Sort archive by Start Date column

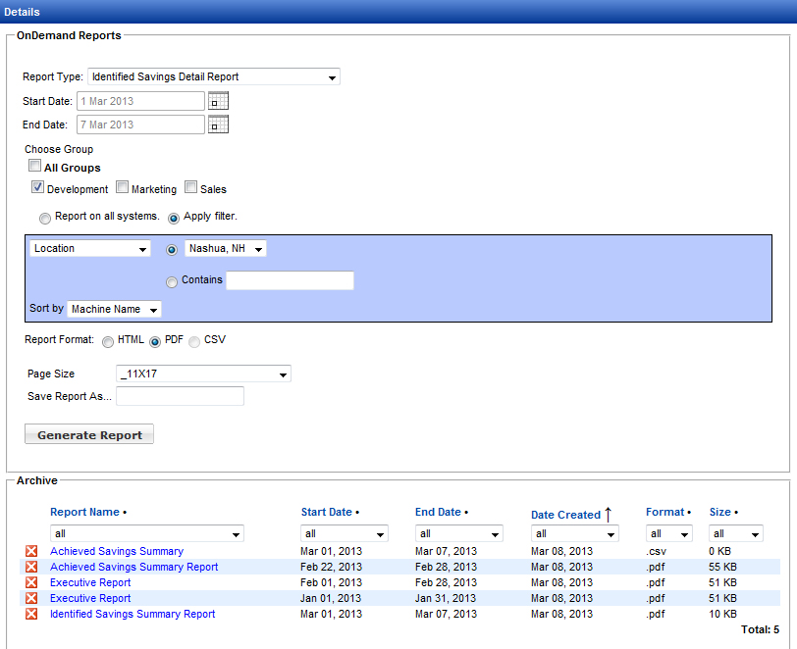(x=326, y=512)
